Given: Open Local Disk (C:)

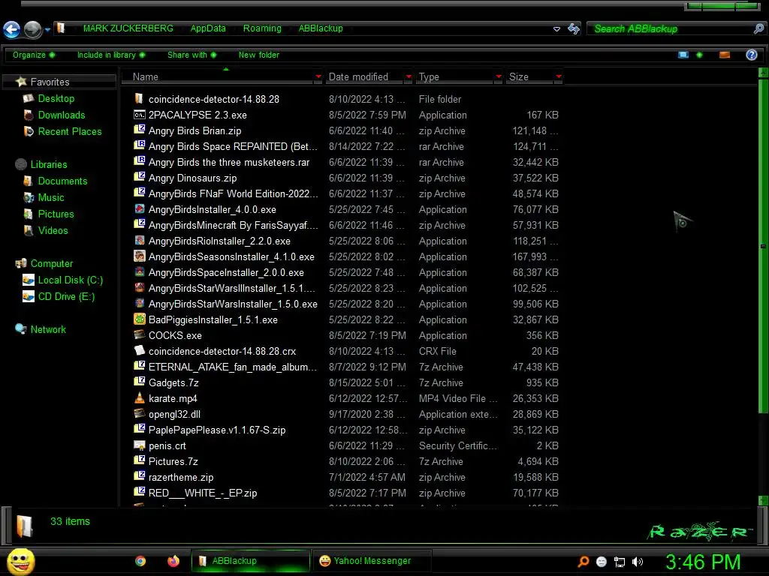Looking at the screenshot, I should [70, 280].
